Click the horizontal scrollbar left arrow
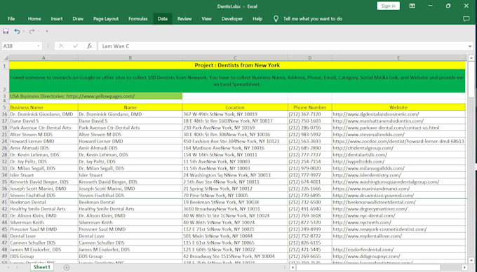This screenshot has width=477, height=272. [293, 267]
